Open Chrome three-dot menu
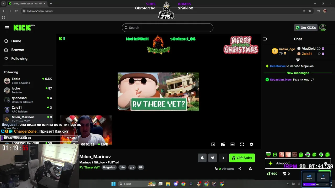Viewport: 335px width, 188px height. click(x=331, y=11)
